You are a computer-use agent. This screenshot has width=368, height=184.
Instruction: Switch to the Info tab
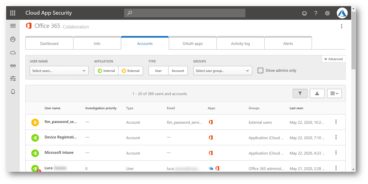click(97, 43)
